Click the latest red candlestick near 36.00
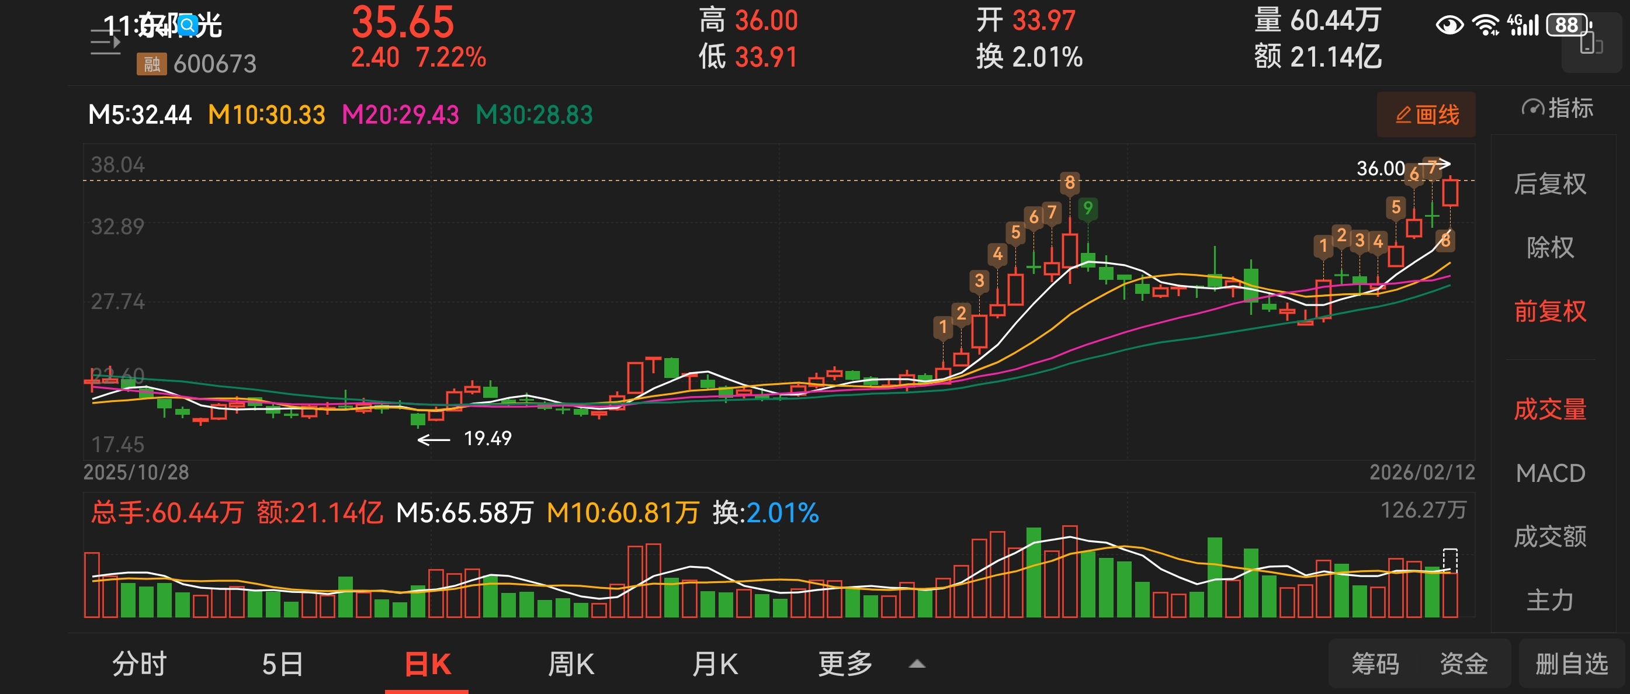The height and width of the screenshot is (694, 1630). click(x=1450, y=192)
